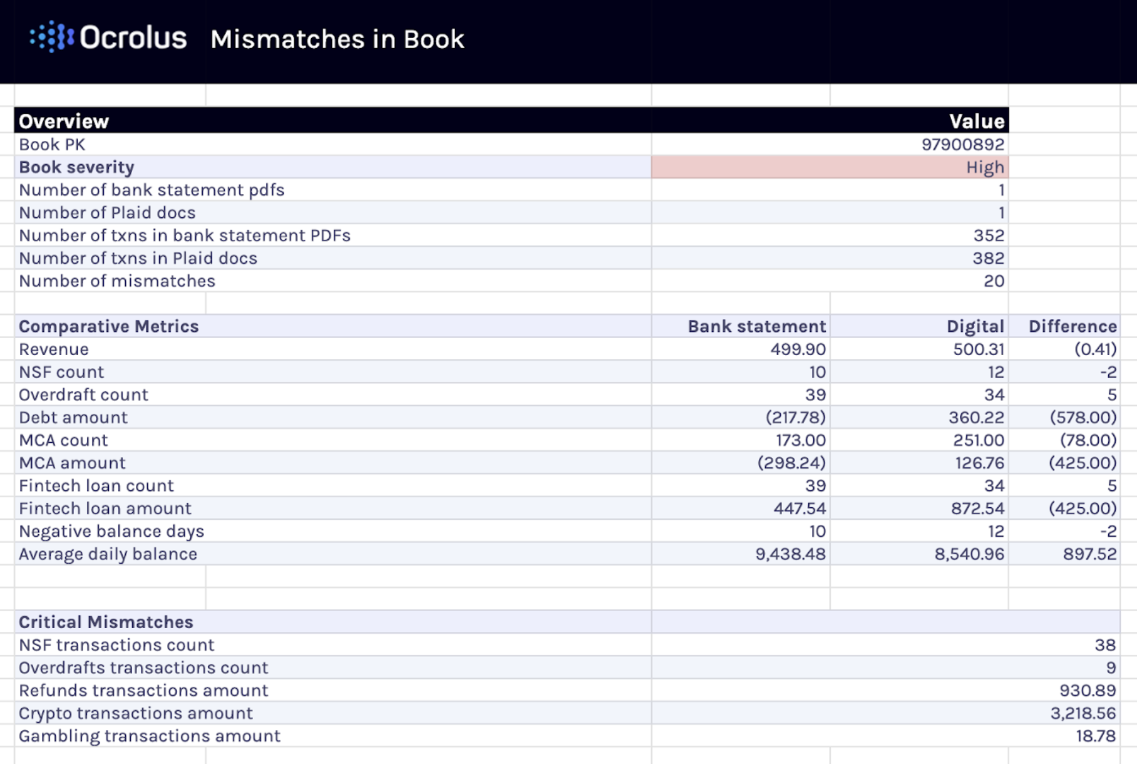Click MCA amount value (298.24)

coord(792,463)
